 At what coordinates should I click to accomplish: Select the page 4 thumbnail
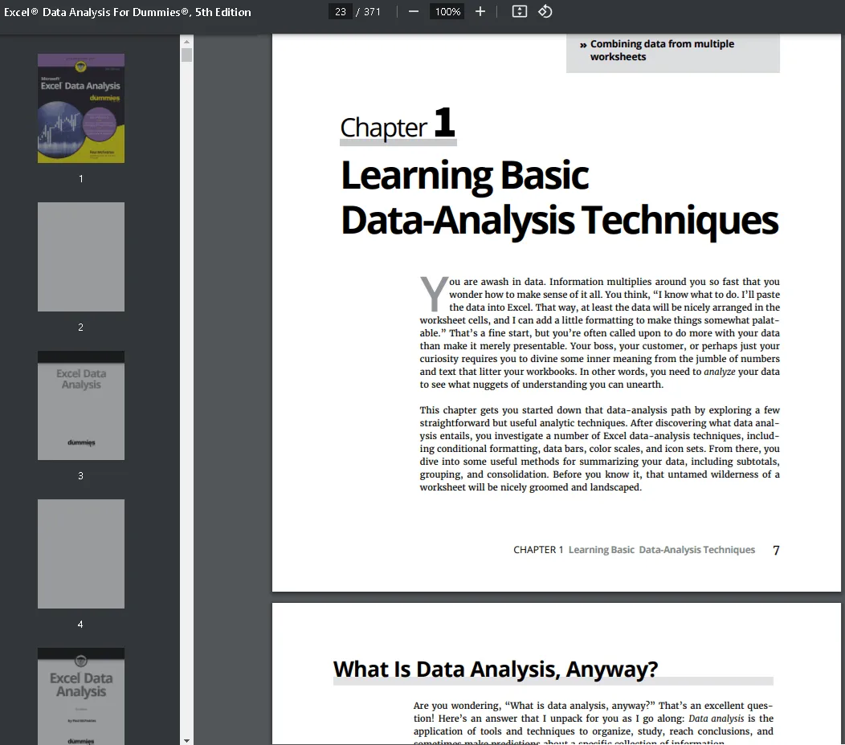[x=81, y=554]
